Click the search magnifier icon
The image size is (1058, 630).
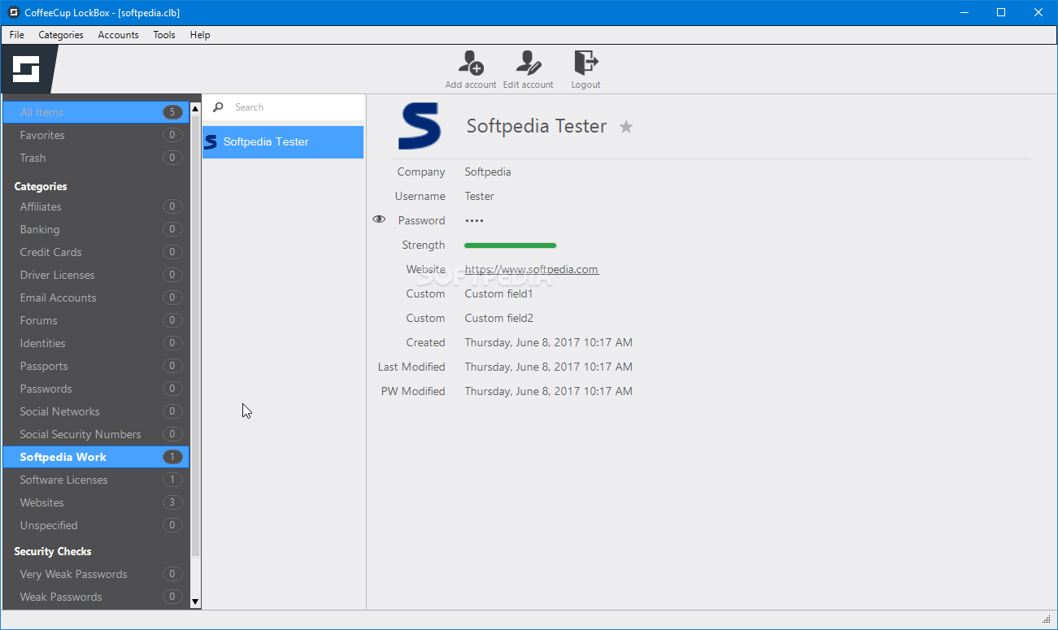(218, 107)
